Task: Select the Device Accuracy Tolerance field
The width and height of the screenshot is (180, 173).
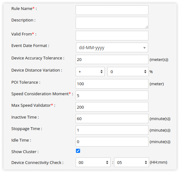Action: pos(112,59)
